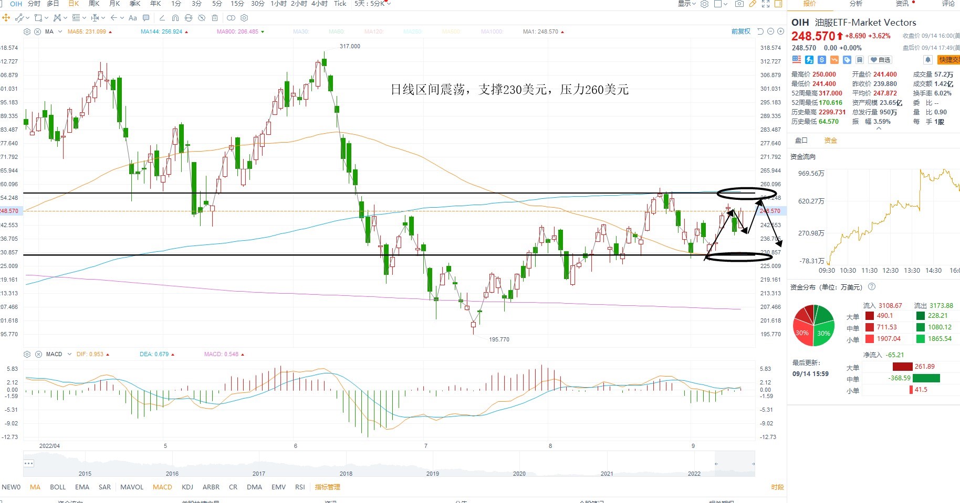Image resolution: width=960 pixels, height=503 pixels.
Task: Click the blue lightning Z icon
Action: tap(809, 60)
